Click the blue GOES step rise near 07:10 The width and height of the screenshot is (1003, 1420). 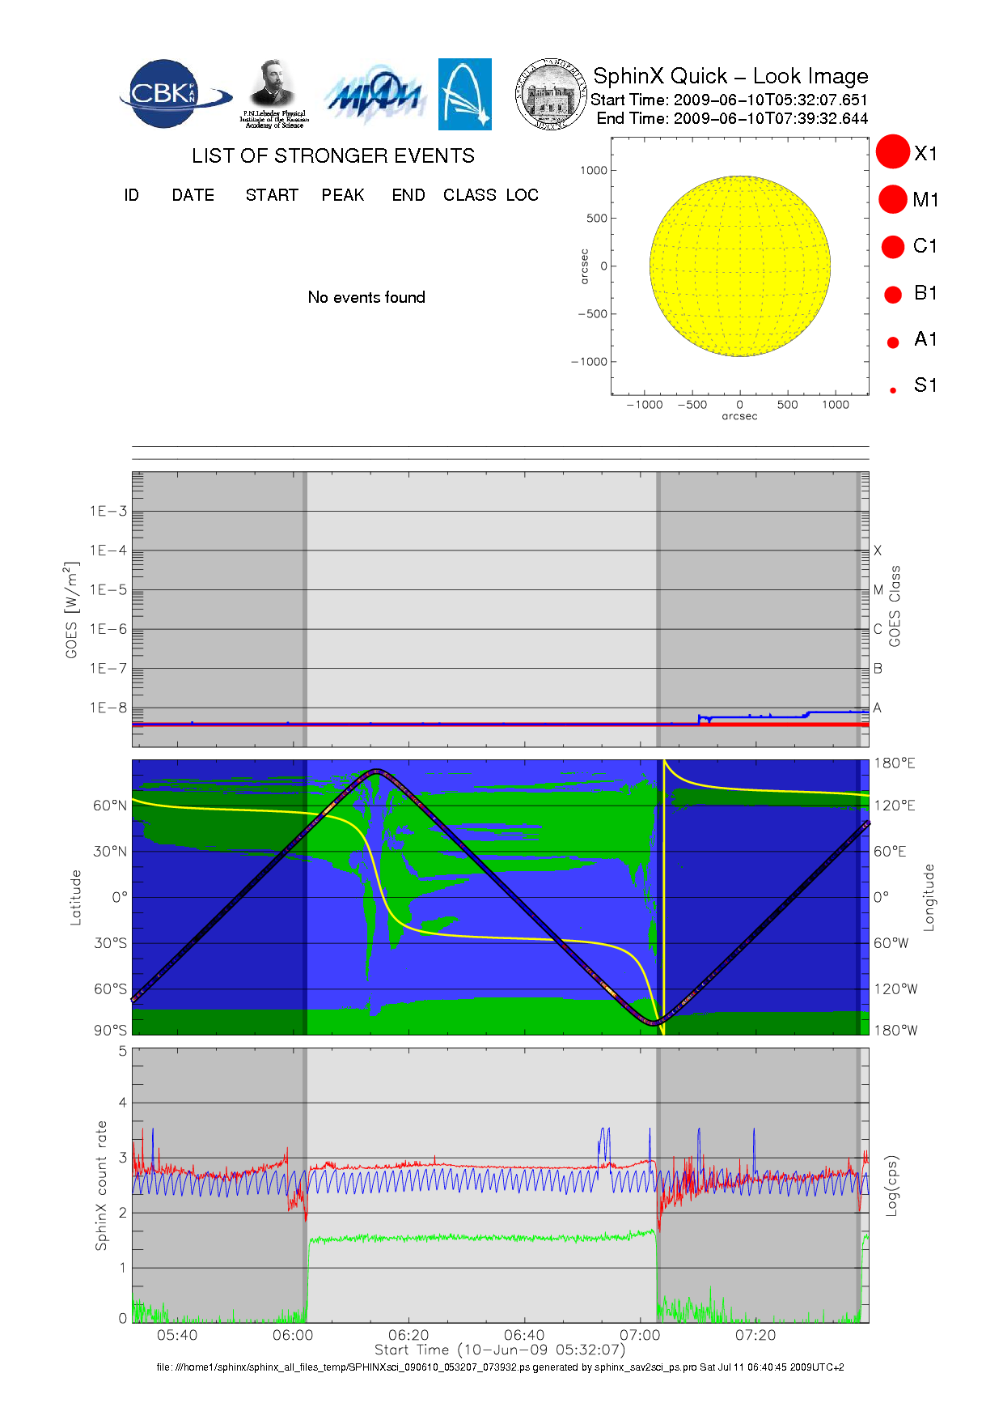pyautogui.click(x=699, y=718)
